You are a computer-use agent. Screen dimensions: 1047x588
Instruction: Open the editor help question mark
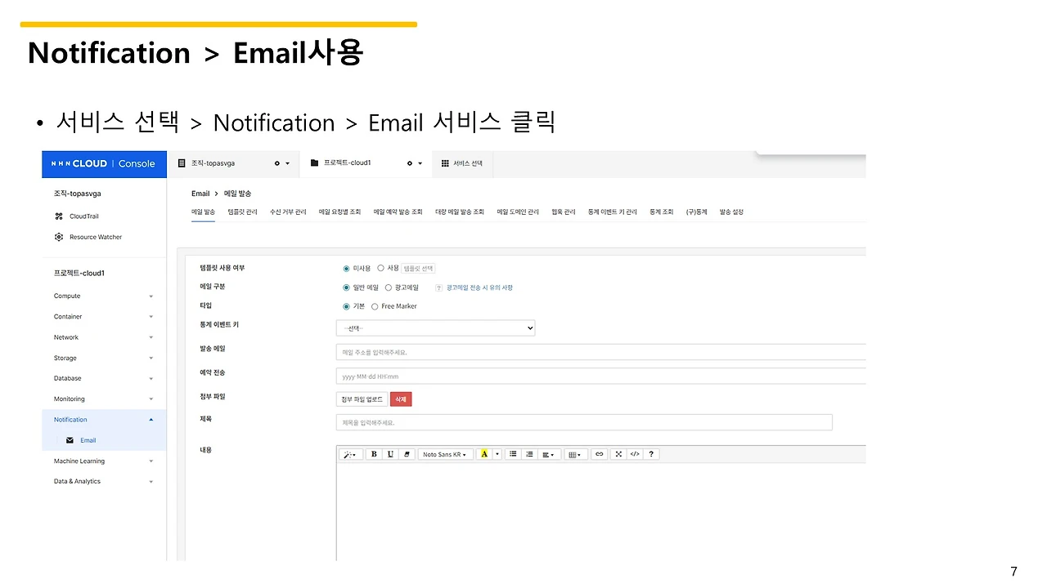tap(651, 454)
